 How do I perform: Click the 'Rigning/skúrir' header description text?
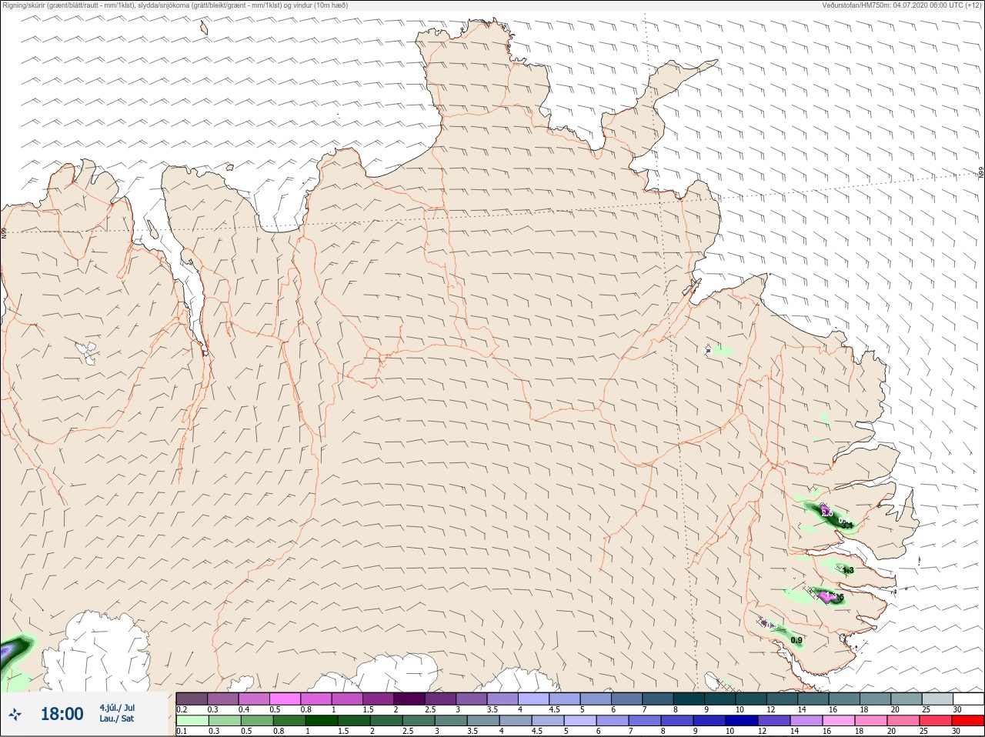[175, 5]
